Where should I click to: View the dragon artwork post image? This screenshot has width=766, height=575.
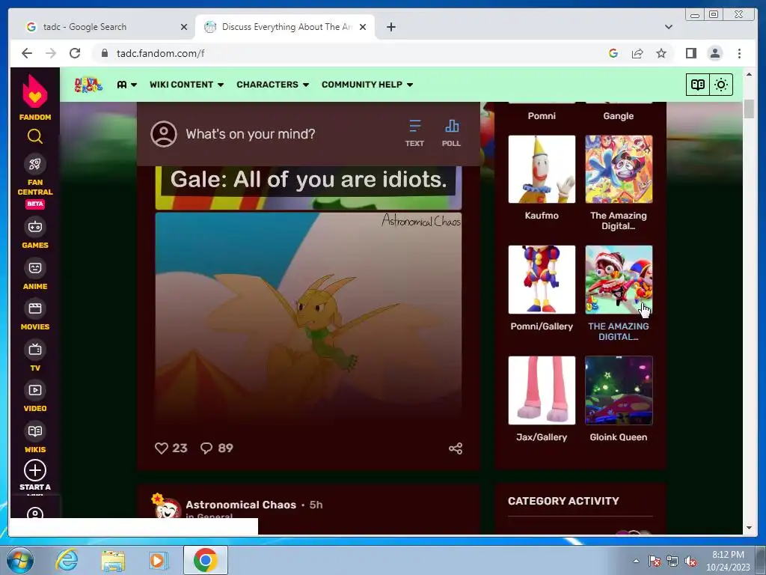(308, 317)
